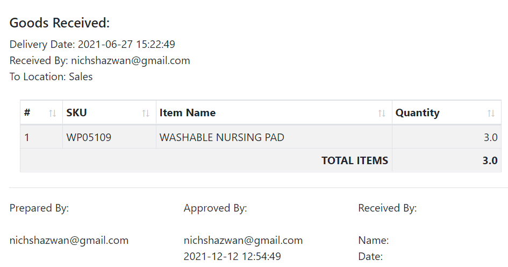Viewport: 508px width, 267px height.
Task: Click the Approved By timestamp 2021-12-12
Action: 232,257
